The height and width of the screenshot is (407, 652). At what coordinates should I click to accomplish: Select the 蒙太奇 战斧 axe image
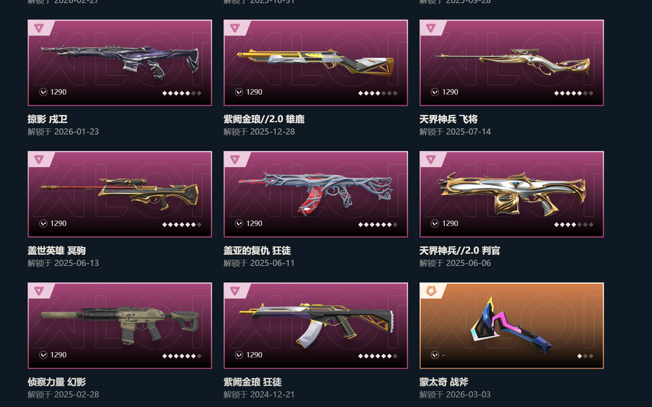(x=513, y=325)
